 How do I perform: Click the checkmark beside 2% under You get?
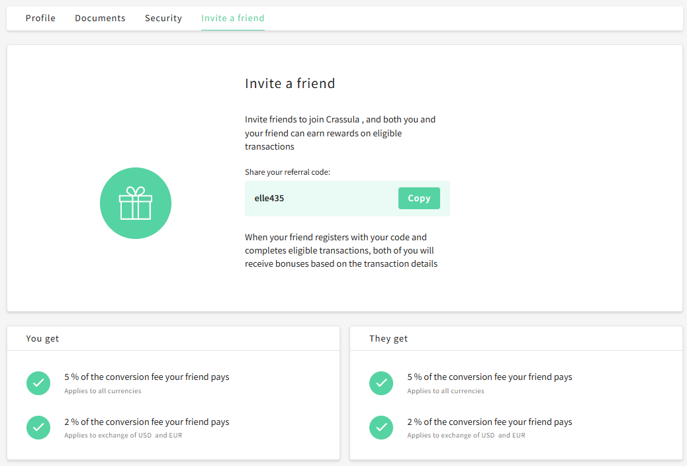click(38, 428)
